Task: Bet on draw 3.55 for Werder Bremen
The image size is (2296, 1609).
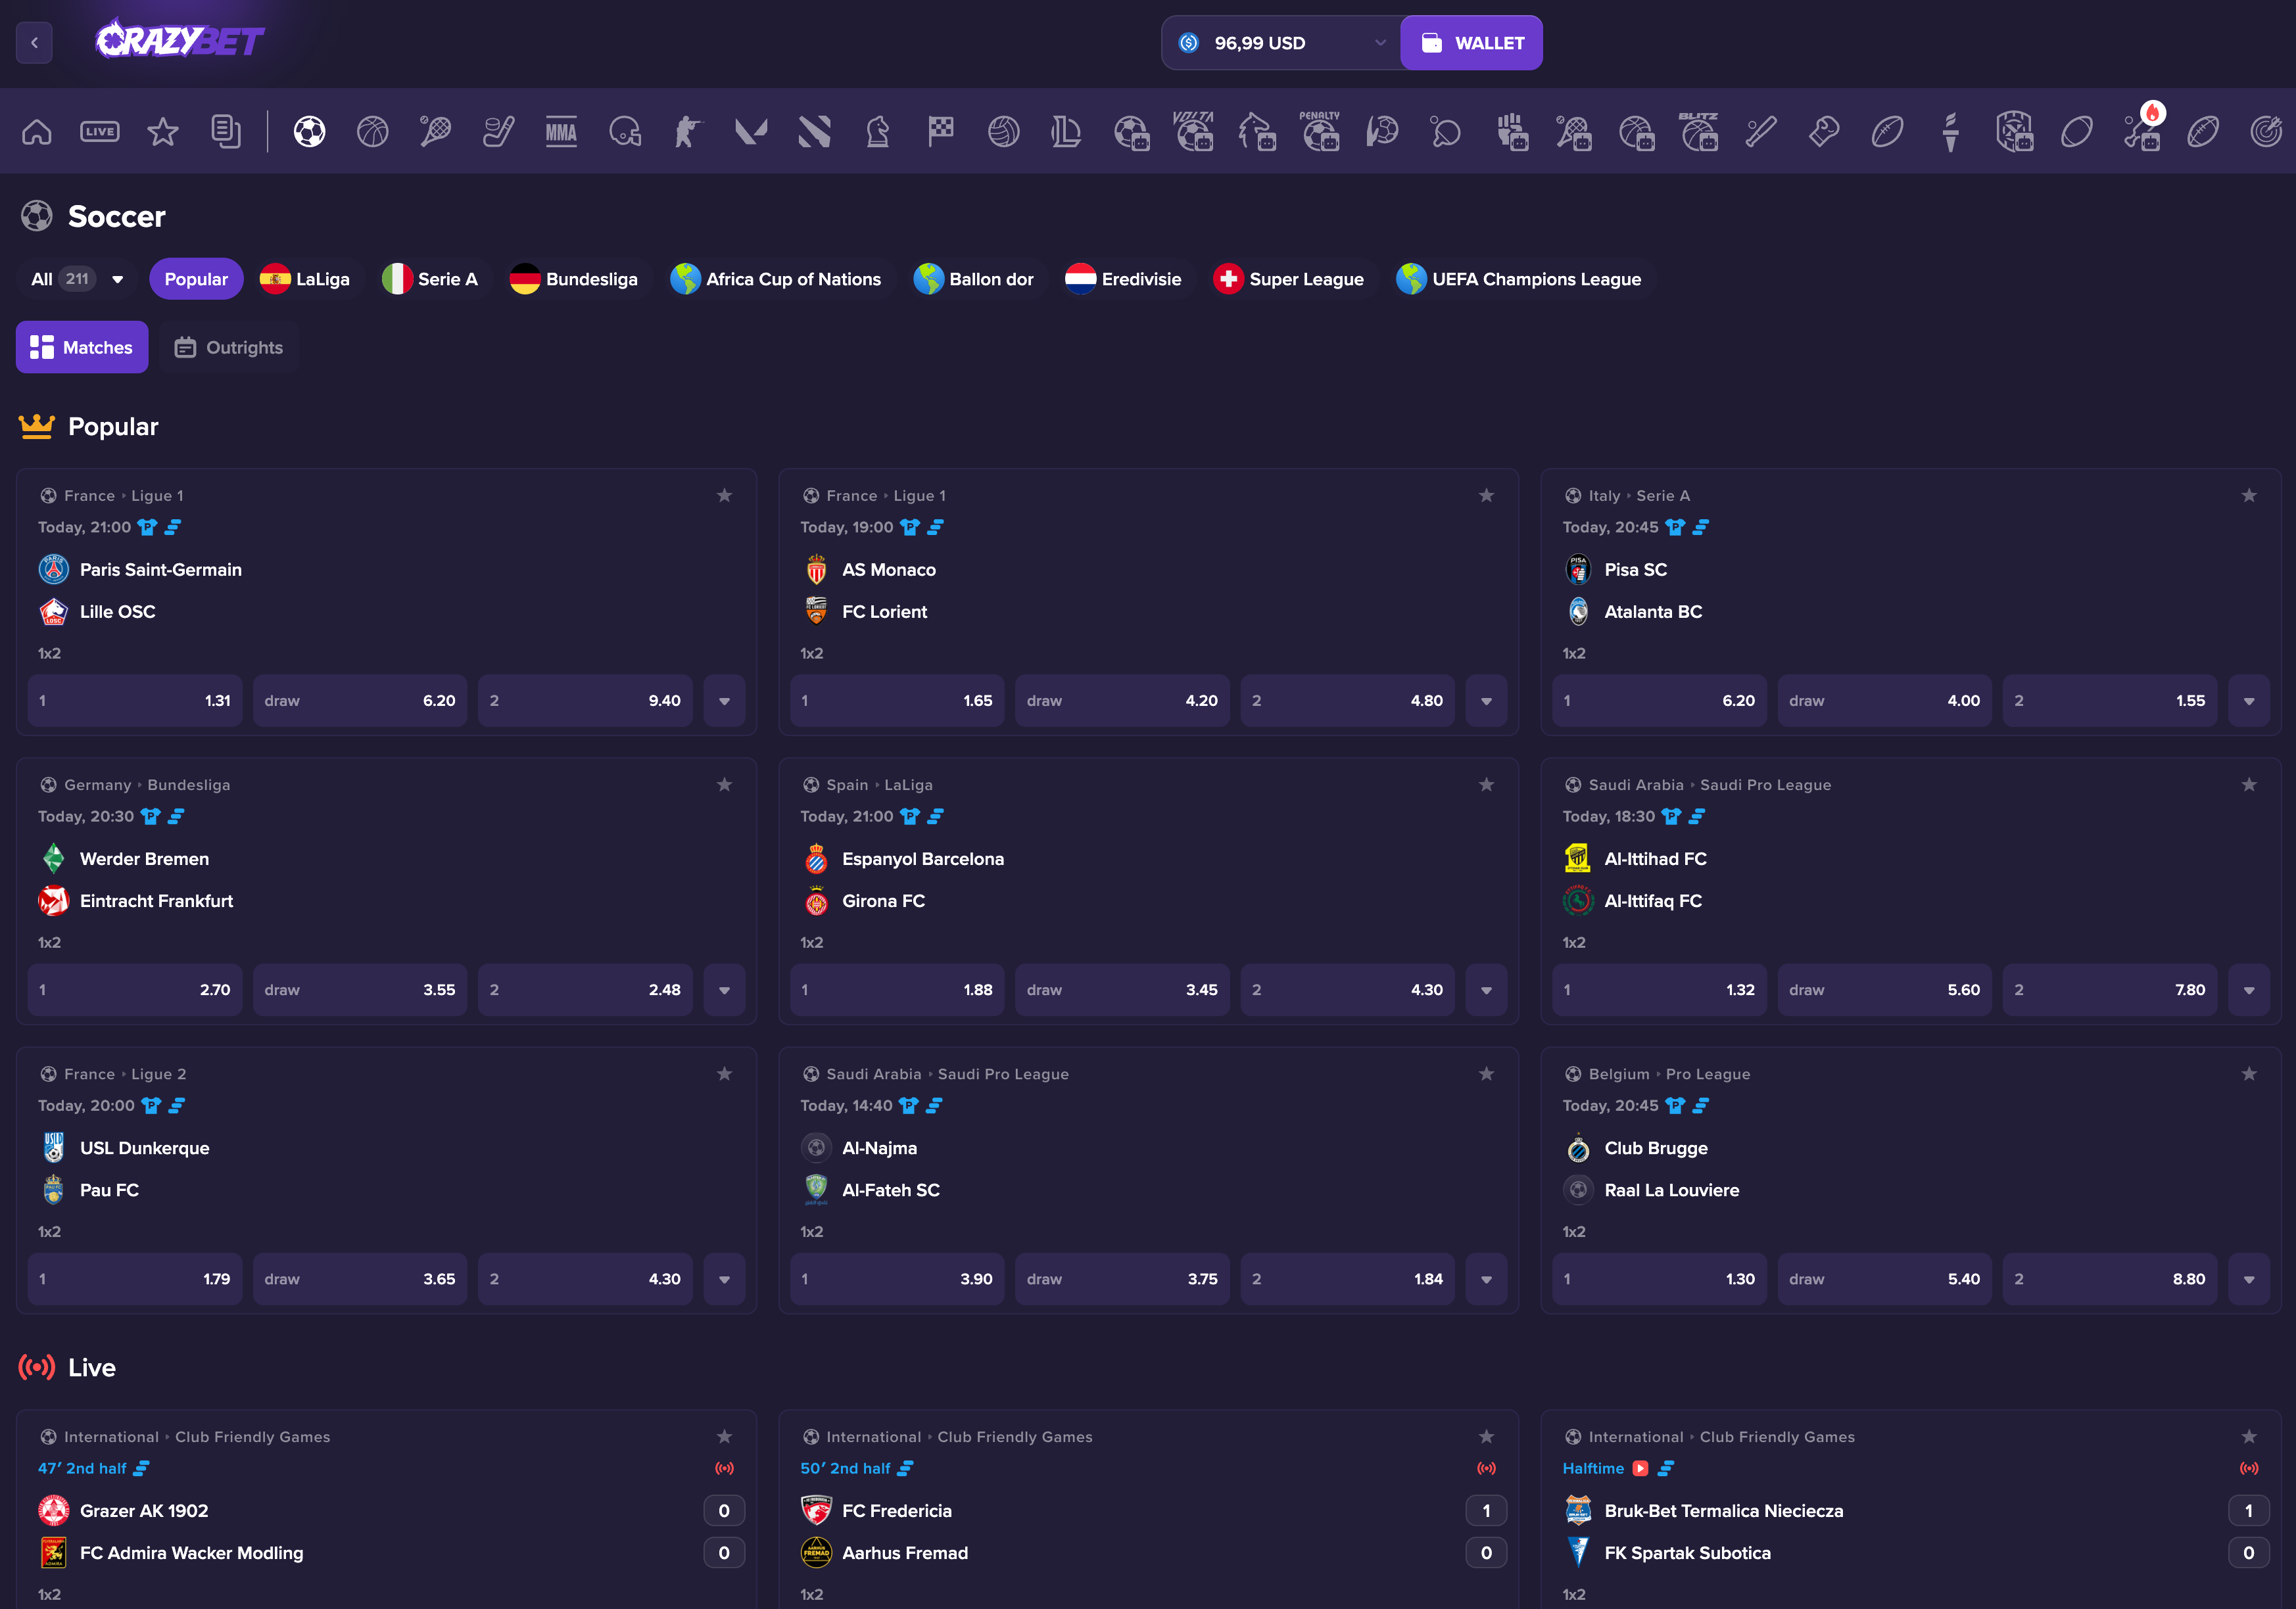Action: point(360,991)
